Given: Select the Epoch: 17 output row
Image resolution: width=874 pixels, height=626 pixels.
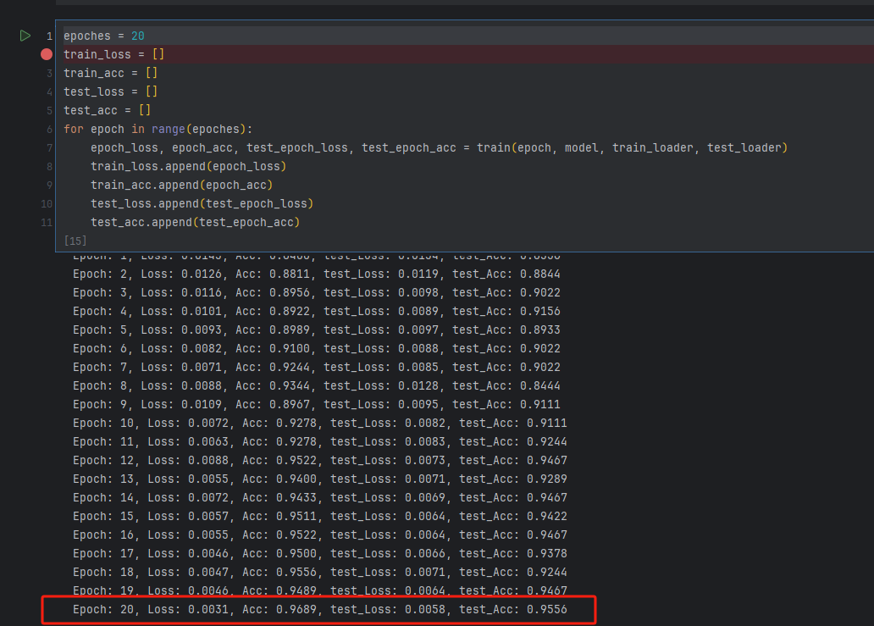Looking at the screenshot, I should (x=320, y=554).
